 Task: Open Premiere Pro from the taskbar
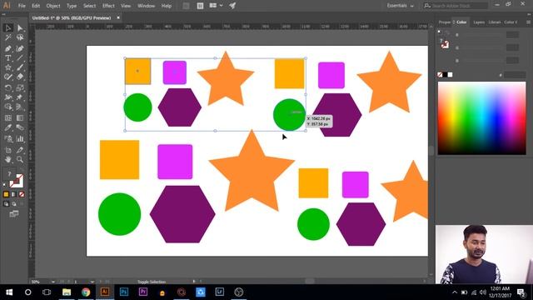click(x=143, y=292)
